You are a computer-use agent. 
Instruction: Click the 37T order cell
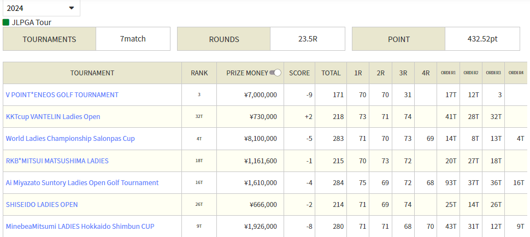471,182
